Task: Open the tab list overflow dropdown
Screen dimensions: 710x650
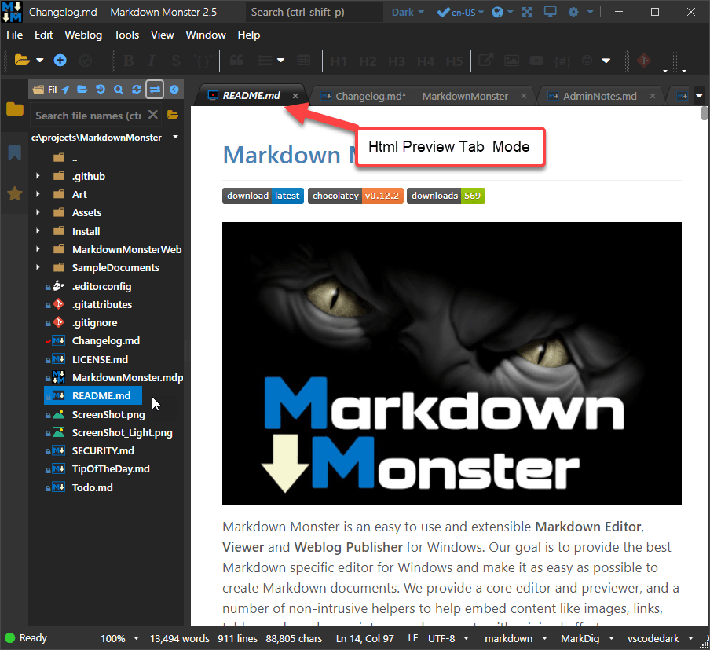Action: pos(699,96)
